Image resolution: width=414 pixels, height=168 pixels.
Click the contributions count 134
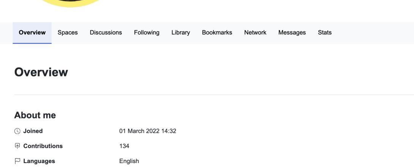(124, 146)
